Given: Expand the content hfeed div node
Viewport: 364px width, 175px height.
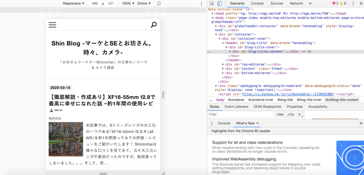Looking at the screenshot, I should pos(223,69).
